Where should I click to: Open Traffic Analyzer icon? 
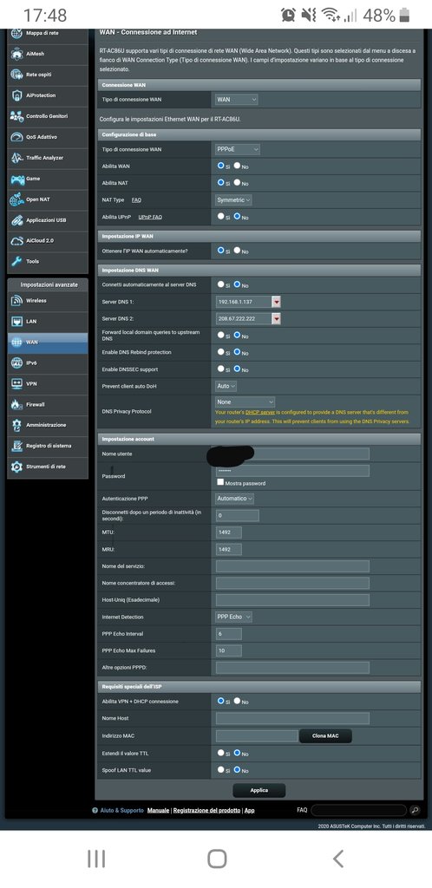(16, 158)
